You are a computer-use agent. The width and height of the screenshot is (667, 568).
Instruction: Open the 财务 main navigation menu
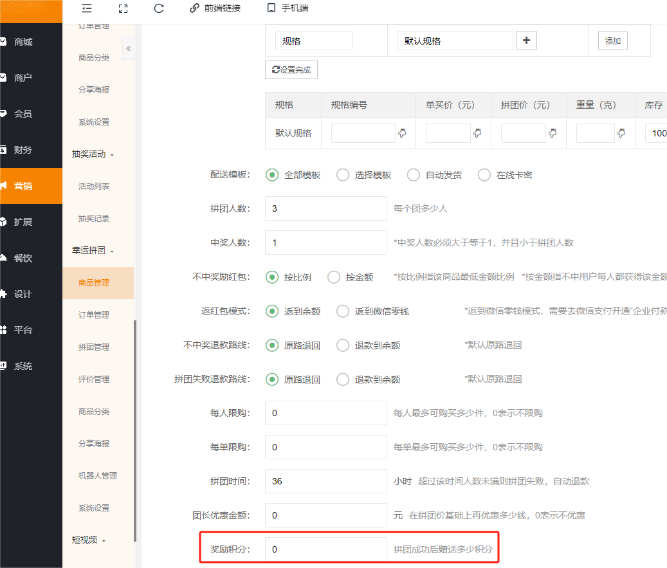(23, 150)
